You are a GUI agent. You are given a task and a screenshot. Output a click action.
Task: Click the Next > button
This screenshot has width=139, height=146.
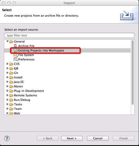click(x=72, y=138)
